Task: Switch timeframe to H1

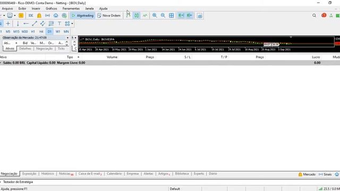Action: pyautogui.click(x=33, y=32)
